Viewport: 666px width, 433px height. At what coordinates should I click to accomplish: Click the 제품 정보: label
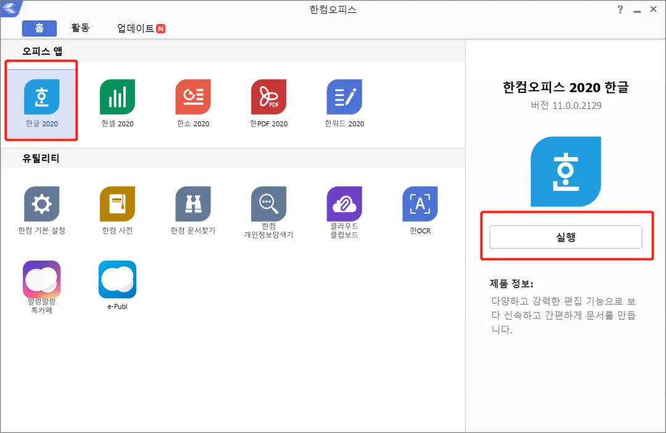point(511,283)
